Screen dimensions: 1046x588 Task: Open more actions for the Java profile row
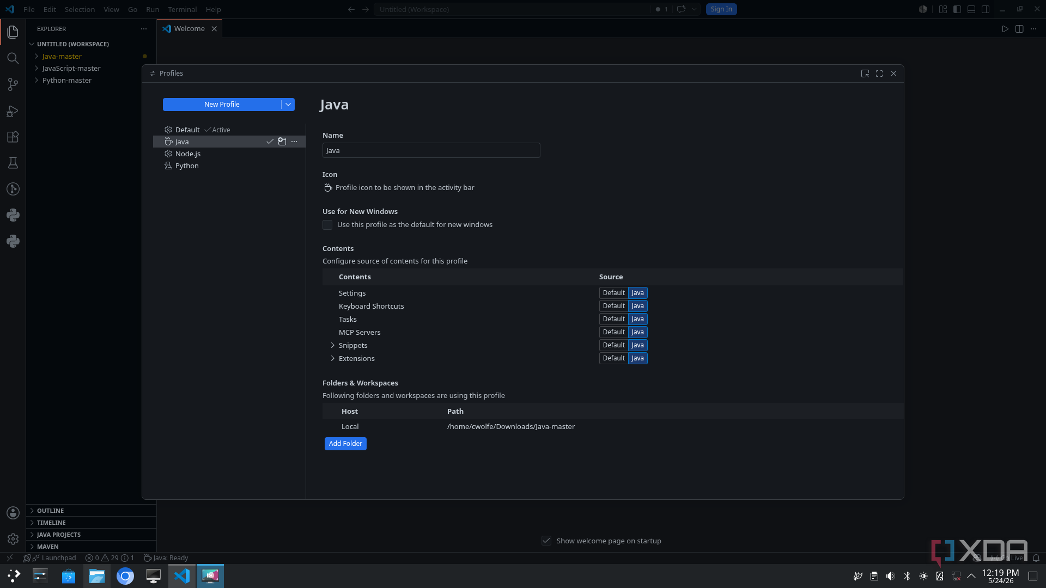tap(294, 142)
